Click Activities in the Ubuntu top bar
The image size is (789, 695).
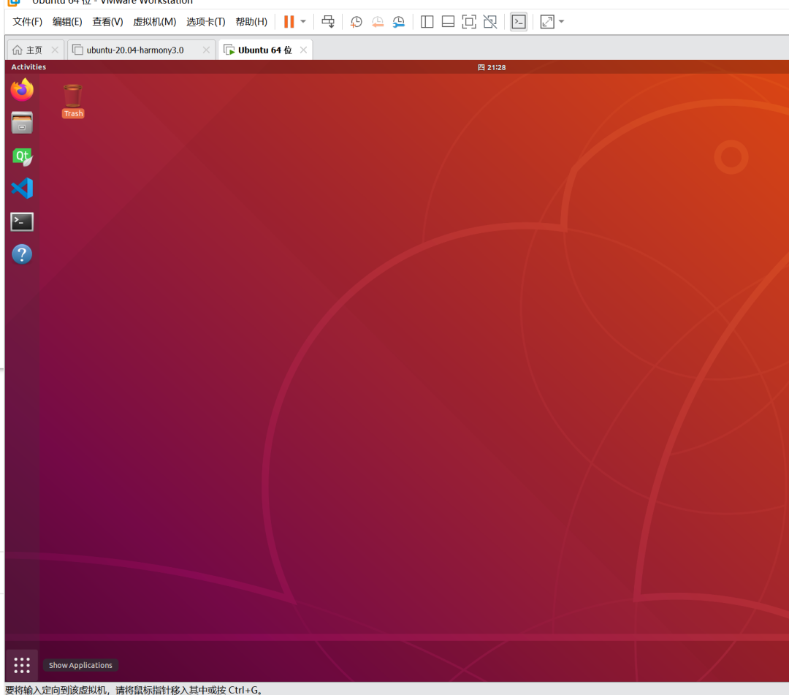[x=28, y=67]
